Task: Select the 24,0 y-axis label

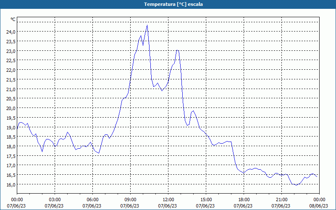Action: [x=11, y=32]
